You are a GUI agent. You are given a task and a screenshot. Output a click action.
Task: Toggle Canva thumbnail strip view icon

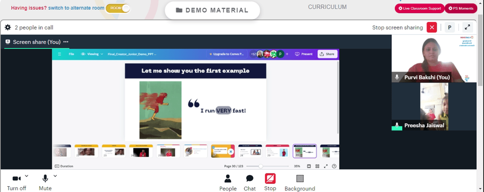(309, 166)
